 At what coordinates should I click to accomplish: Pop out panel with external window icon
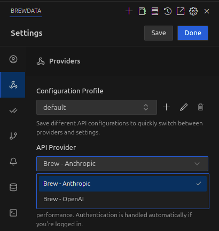click(181, 11)
